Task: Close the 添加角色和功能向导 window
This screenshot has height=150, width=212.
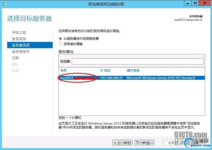Action: tap(205, 3)
